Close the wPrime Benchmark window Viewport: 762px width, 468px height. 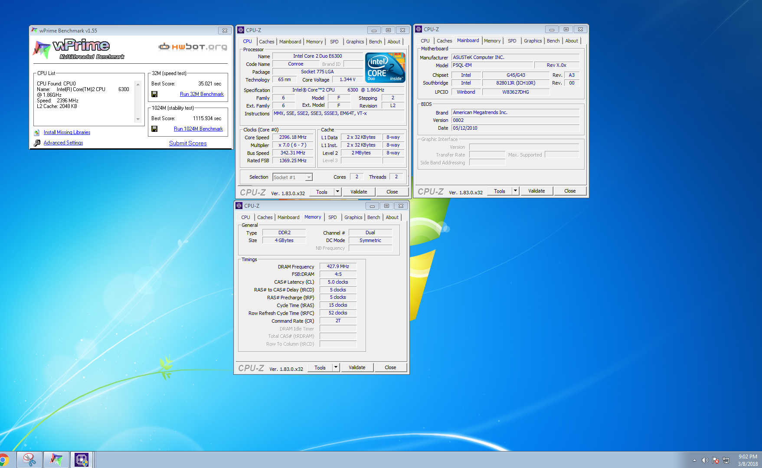tap(225, 30)
